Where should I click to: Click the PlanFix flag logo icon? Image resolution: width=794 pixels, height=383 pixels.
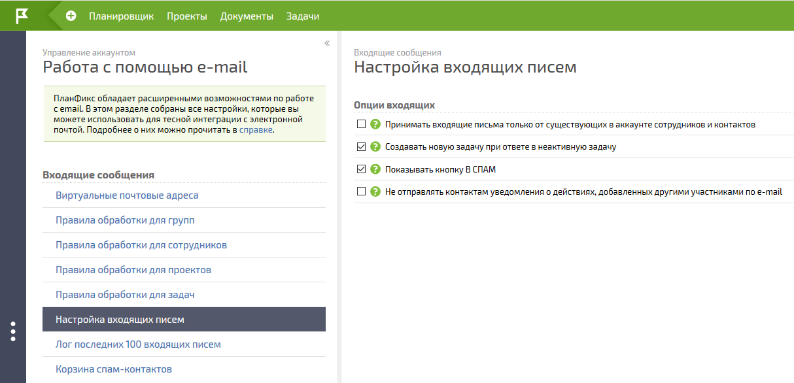tap(22, 16)
